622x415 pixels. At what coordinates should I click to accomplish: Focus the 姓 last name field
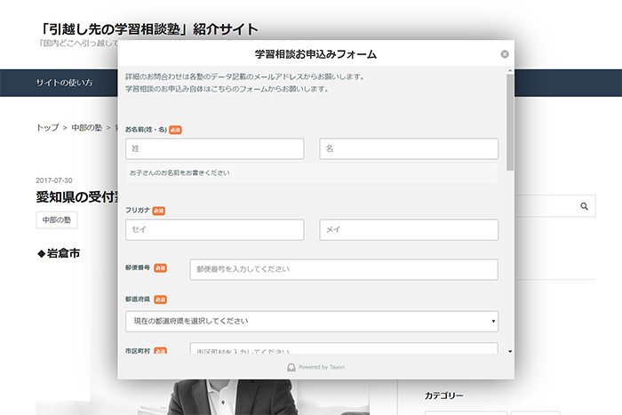pyautogui.click(x=215, y=149)
